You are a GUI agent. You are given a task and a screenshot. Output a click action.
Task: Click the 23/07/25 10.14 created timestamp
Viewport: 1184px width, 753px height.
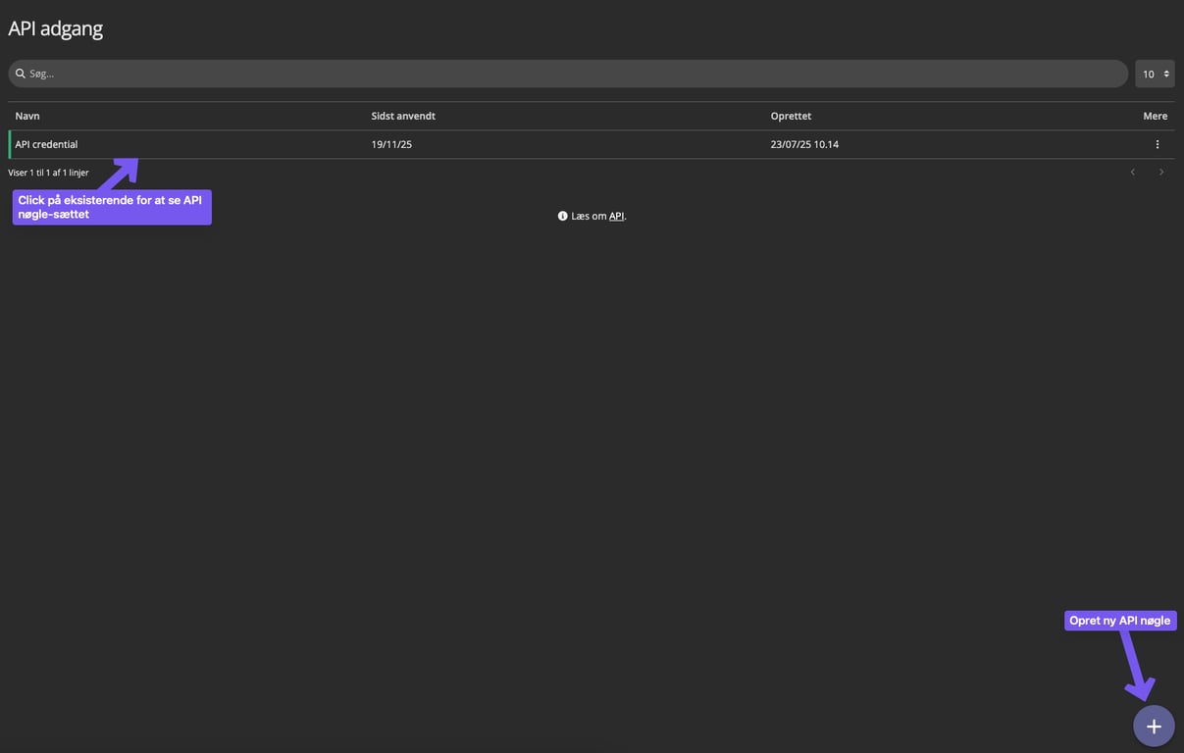[x=804, y=144]
